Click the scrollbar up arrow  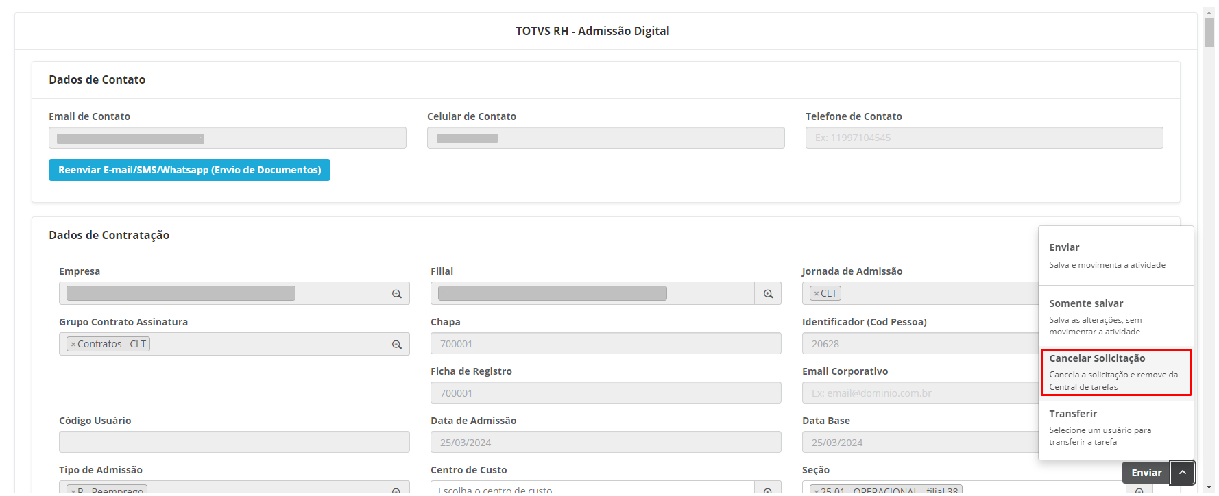pos(1209,12)
